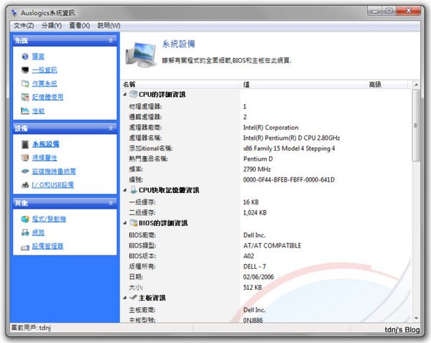Viewport: 431px width, 343px height.
Task: Collapse the CPU快取記憶體資訊 group
Action: (x=125, y=189)
